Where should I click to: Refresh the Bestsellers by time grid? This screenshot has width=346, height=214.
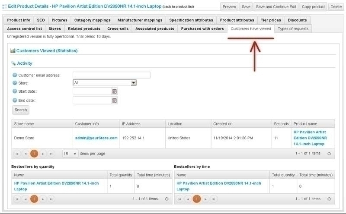click(x=329, y=199)
